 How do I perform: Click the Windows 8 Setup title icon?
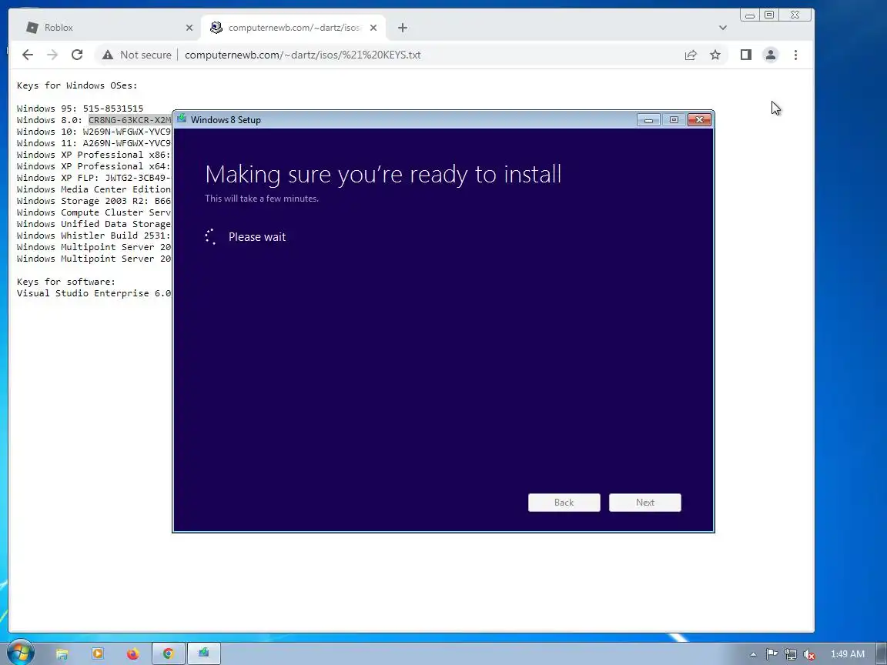[x=182, y=119]
